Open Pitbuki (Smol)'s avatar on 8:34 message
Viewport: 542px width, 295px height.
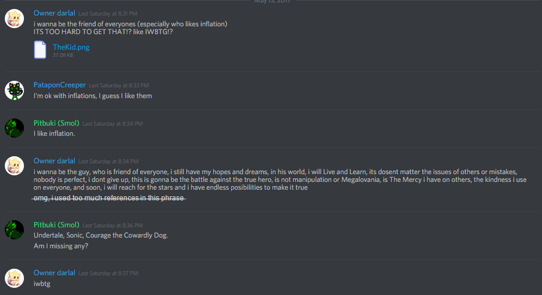click(14, 128)
